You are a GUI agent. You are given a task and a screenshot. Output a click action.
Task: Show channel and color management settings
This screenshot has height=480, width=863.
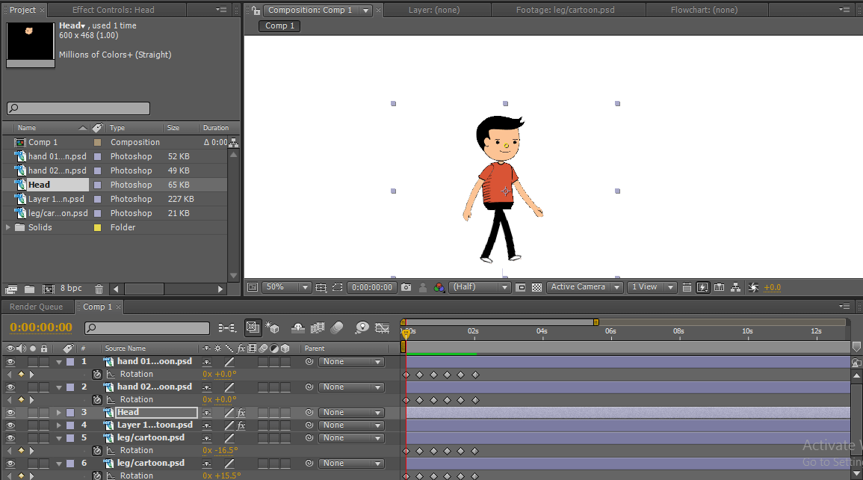click(439, 287)
